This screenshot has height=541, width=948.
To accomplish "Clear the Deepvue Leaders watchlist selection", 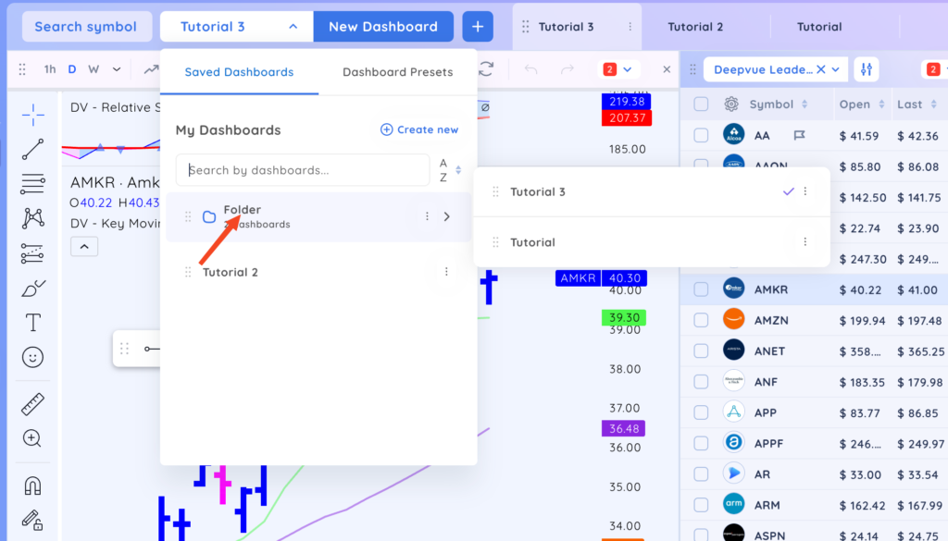I will 820,69.
